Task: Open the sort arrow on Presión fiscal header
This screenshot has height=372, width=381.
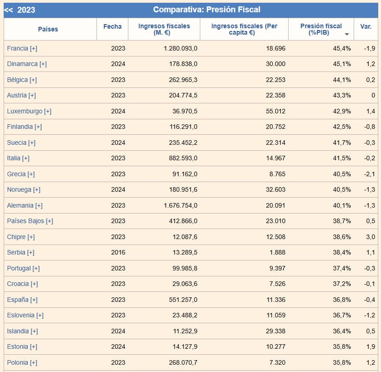Action: (346, 34)
